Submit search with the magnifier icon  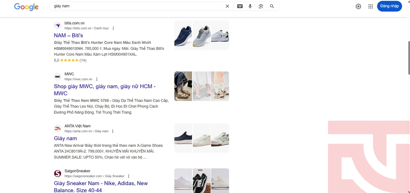[272, 6]
